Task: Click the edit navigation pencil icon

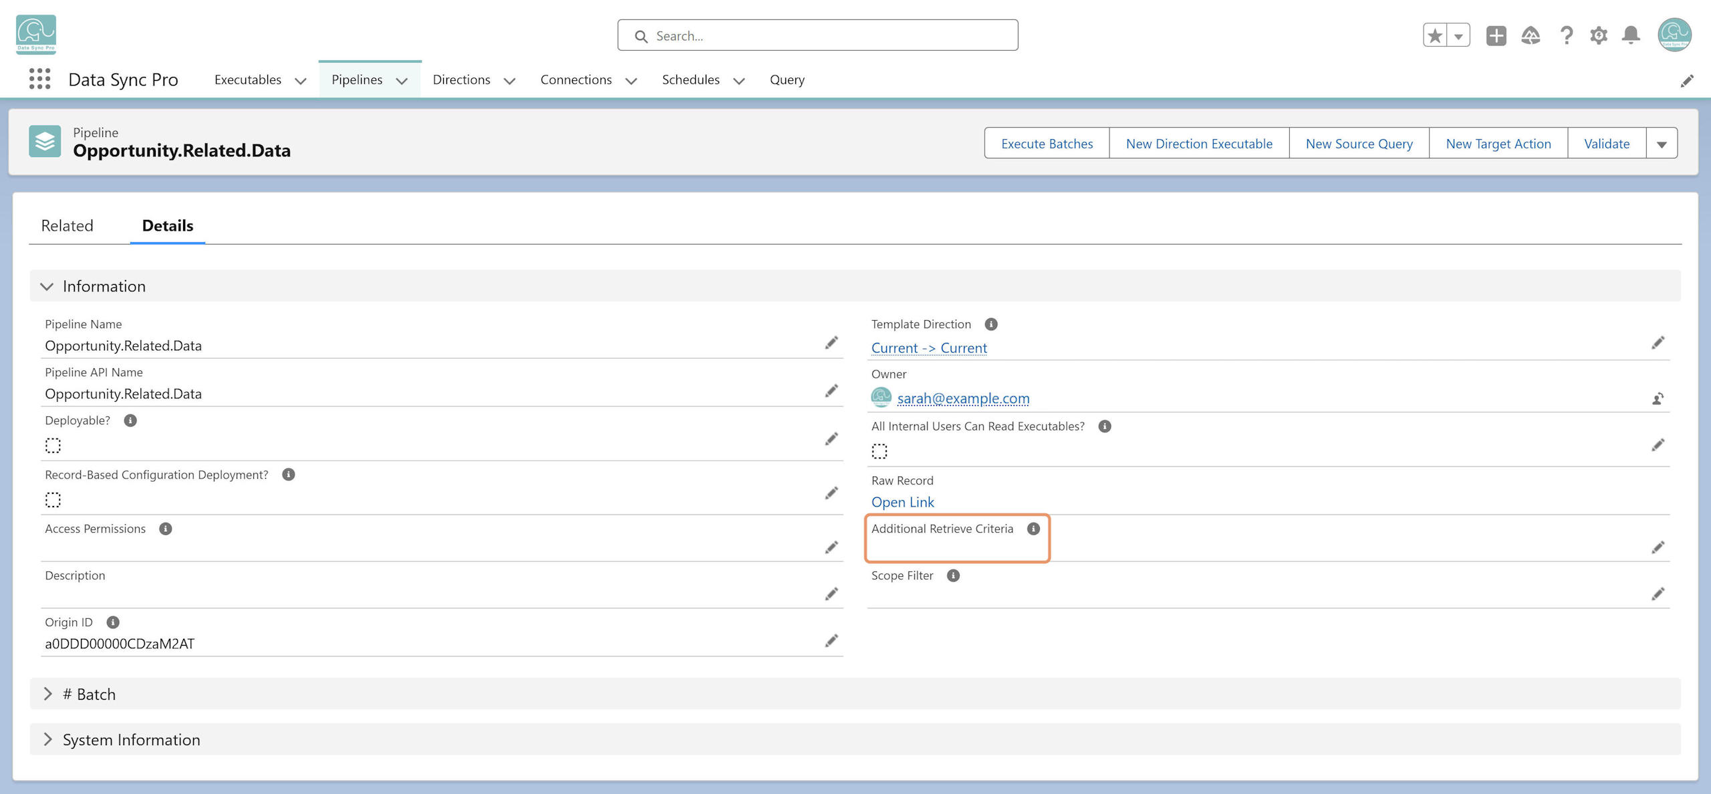Action: tap(1687, 81)
